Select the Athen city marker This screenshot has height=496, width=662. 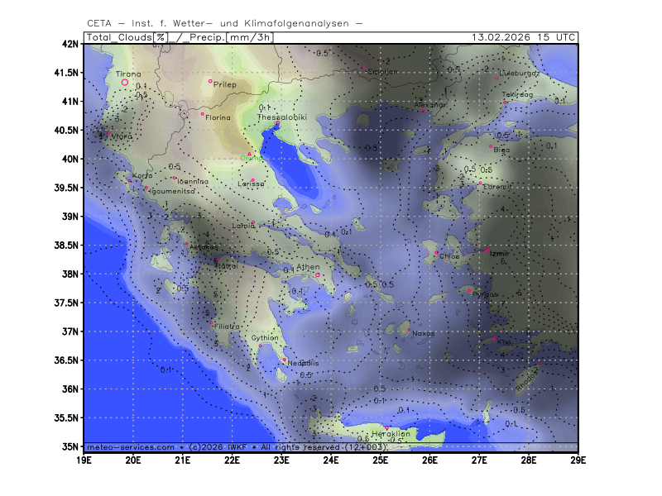(x=317, y=275)
